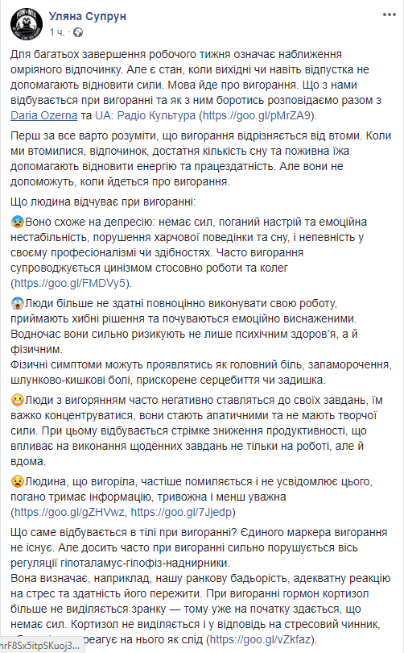Open the post options three-dots menu

click(x=389, y=15)
